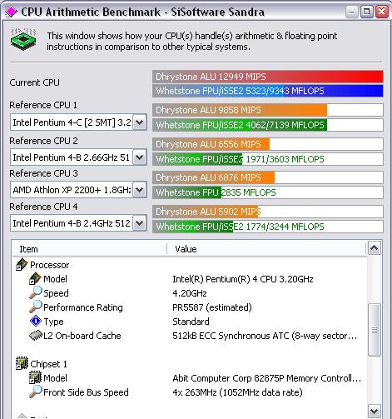Click the L2 On-board Cache chip icon
392x419 pixels.
click(36, 336)
